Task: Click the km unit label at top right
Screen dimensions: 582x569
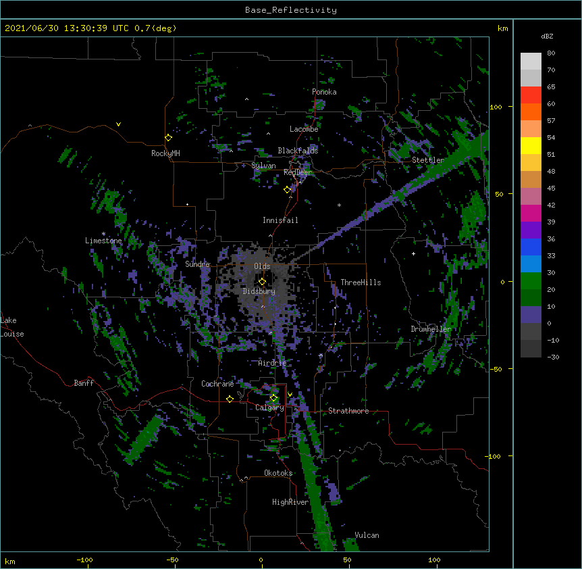Action: point(502,28)
